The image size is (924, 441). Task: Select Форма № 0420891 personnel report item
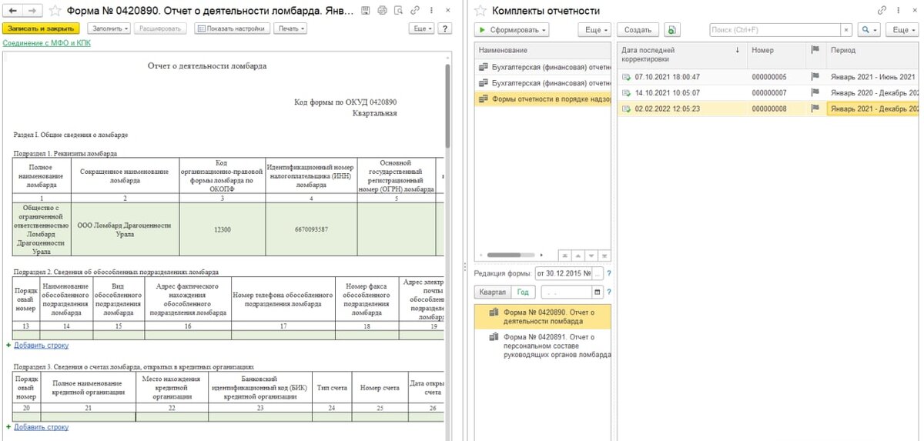coord(542,346)
